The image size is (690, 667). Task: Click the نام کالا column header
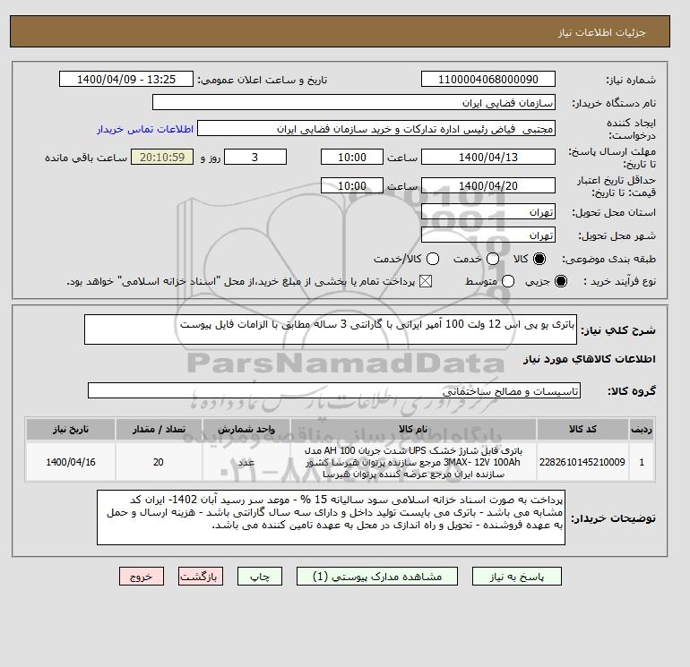413,429
